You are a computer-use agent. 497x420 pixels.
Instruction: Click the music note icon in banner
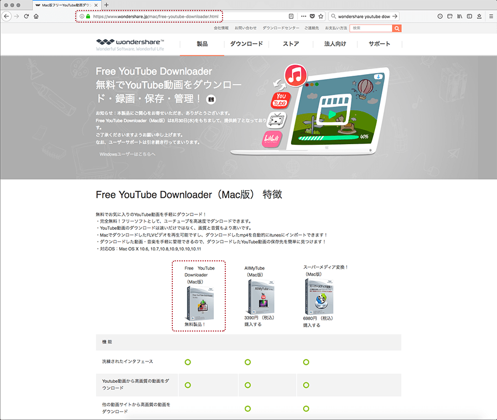point(295,75)
